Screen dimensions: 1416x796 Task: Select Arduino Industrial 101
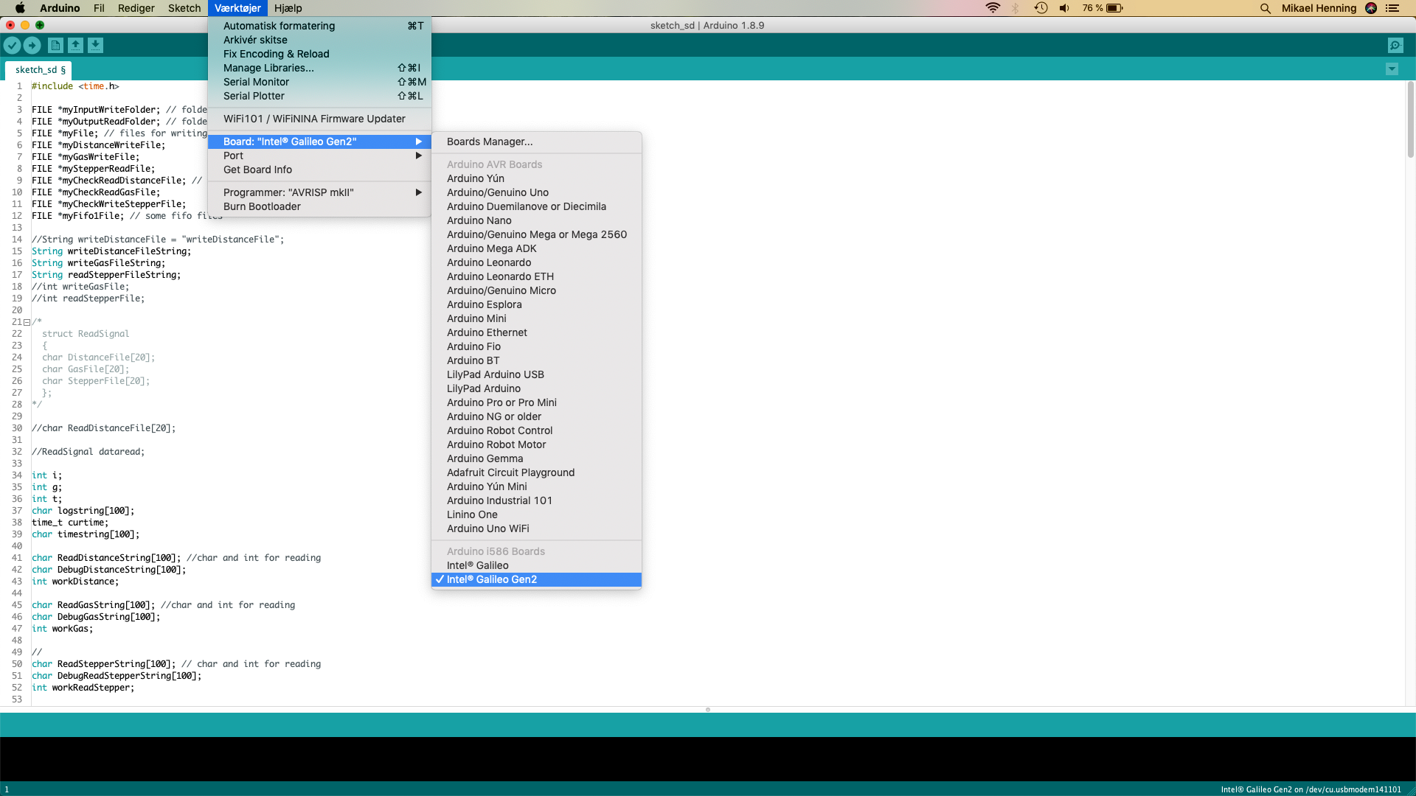pos(536,500)
